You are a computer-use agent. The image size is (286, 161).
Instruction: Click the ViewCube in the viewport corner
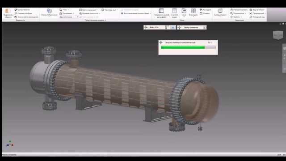278,35
